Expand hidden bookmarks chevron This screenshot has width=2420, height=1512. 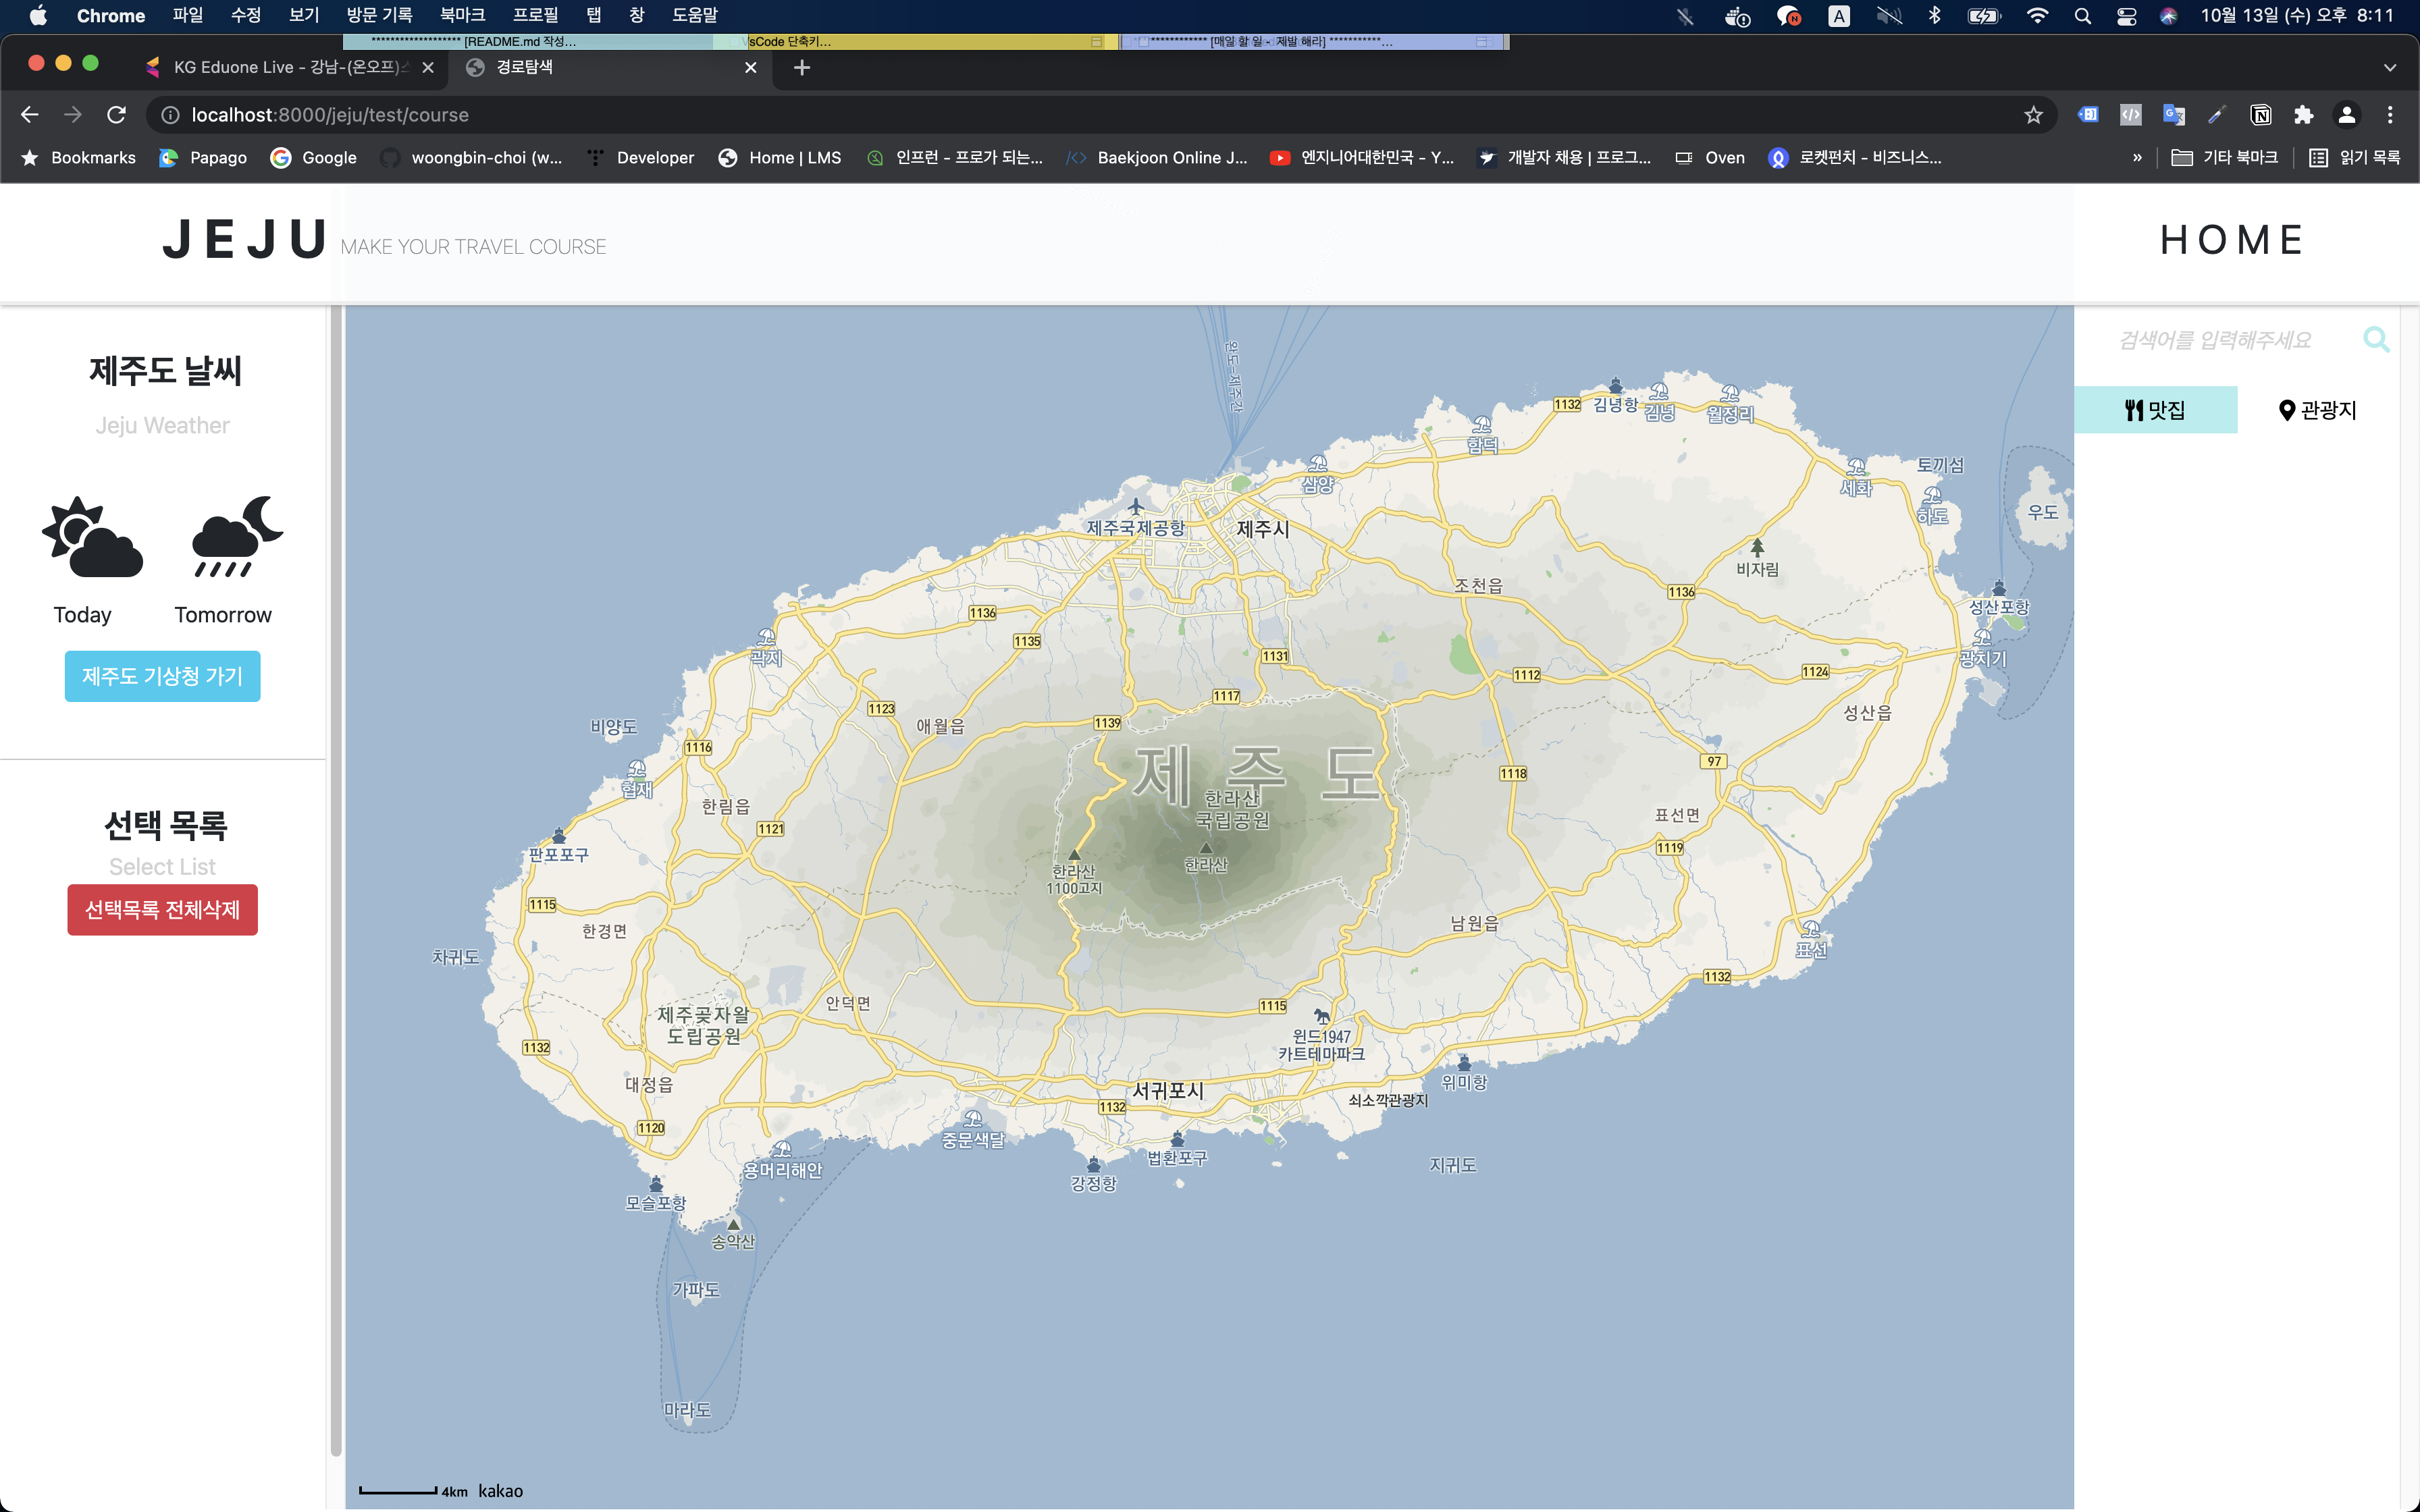2137,158
